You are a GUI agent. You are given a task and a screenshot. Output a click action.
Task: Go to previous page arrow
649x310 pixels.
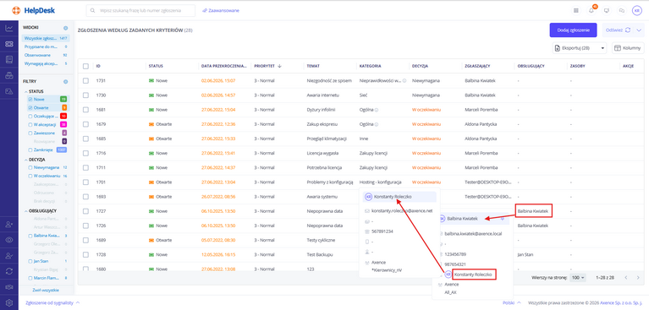coord(626,277)
